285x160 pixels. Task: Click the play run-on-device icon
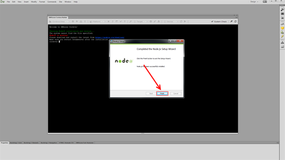pos(185,21)
